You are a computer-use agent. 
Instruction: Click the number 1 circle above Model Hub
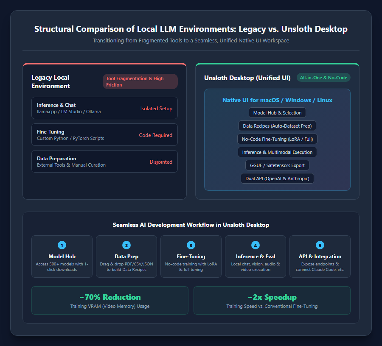click(x=62, y=245)
